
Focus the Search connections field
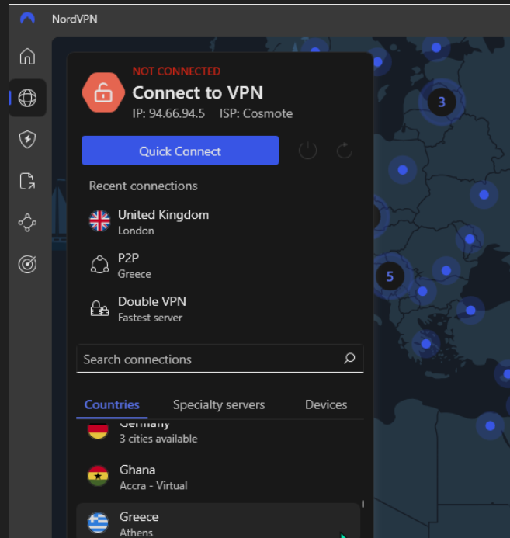[x=220, y=359]
